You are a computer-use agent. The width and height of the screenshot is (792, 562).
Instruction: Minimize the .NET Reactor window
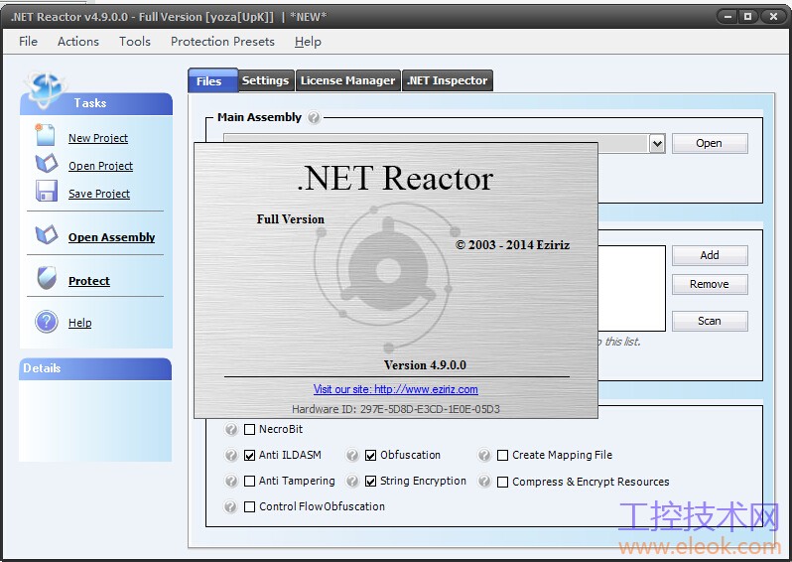(727, 17)
